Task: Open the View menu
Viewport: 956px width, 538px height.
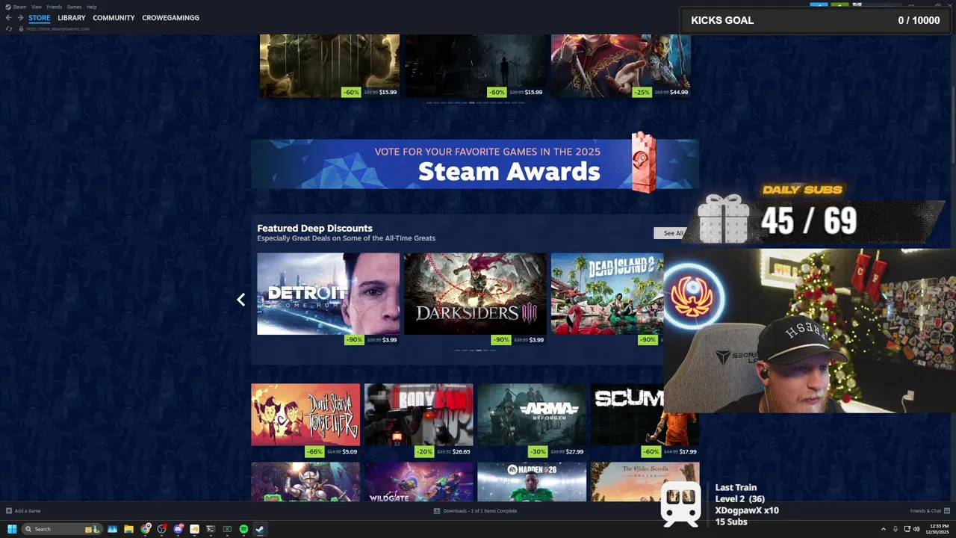Action: (36, 7)
